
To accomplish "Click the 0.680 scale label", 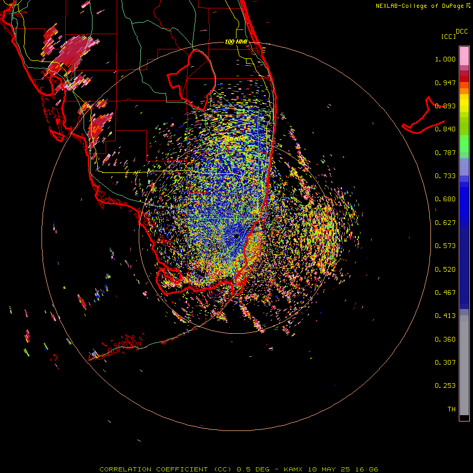I will (445, 199).
